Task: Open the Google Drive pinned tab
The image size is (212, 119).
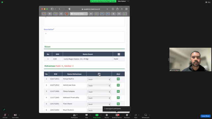Action: (55, 14)
